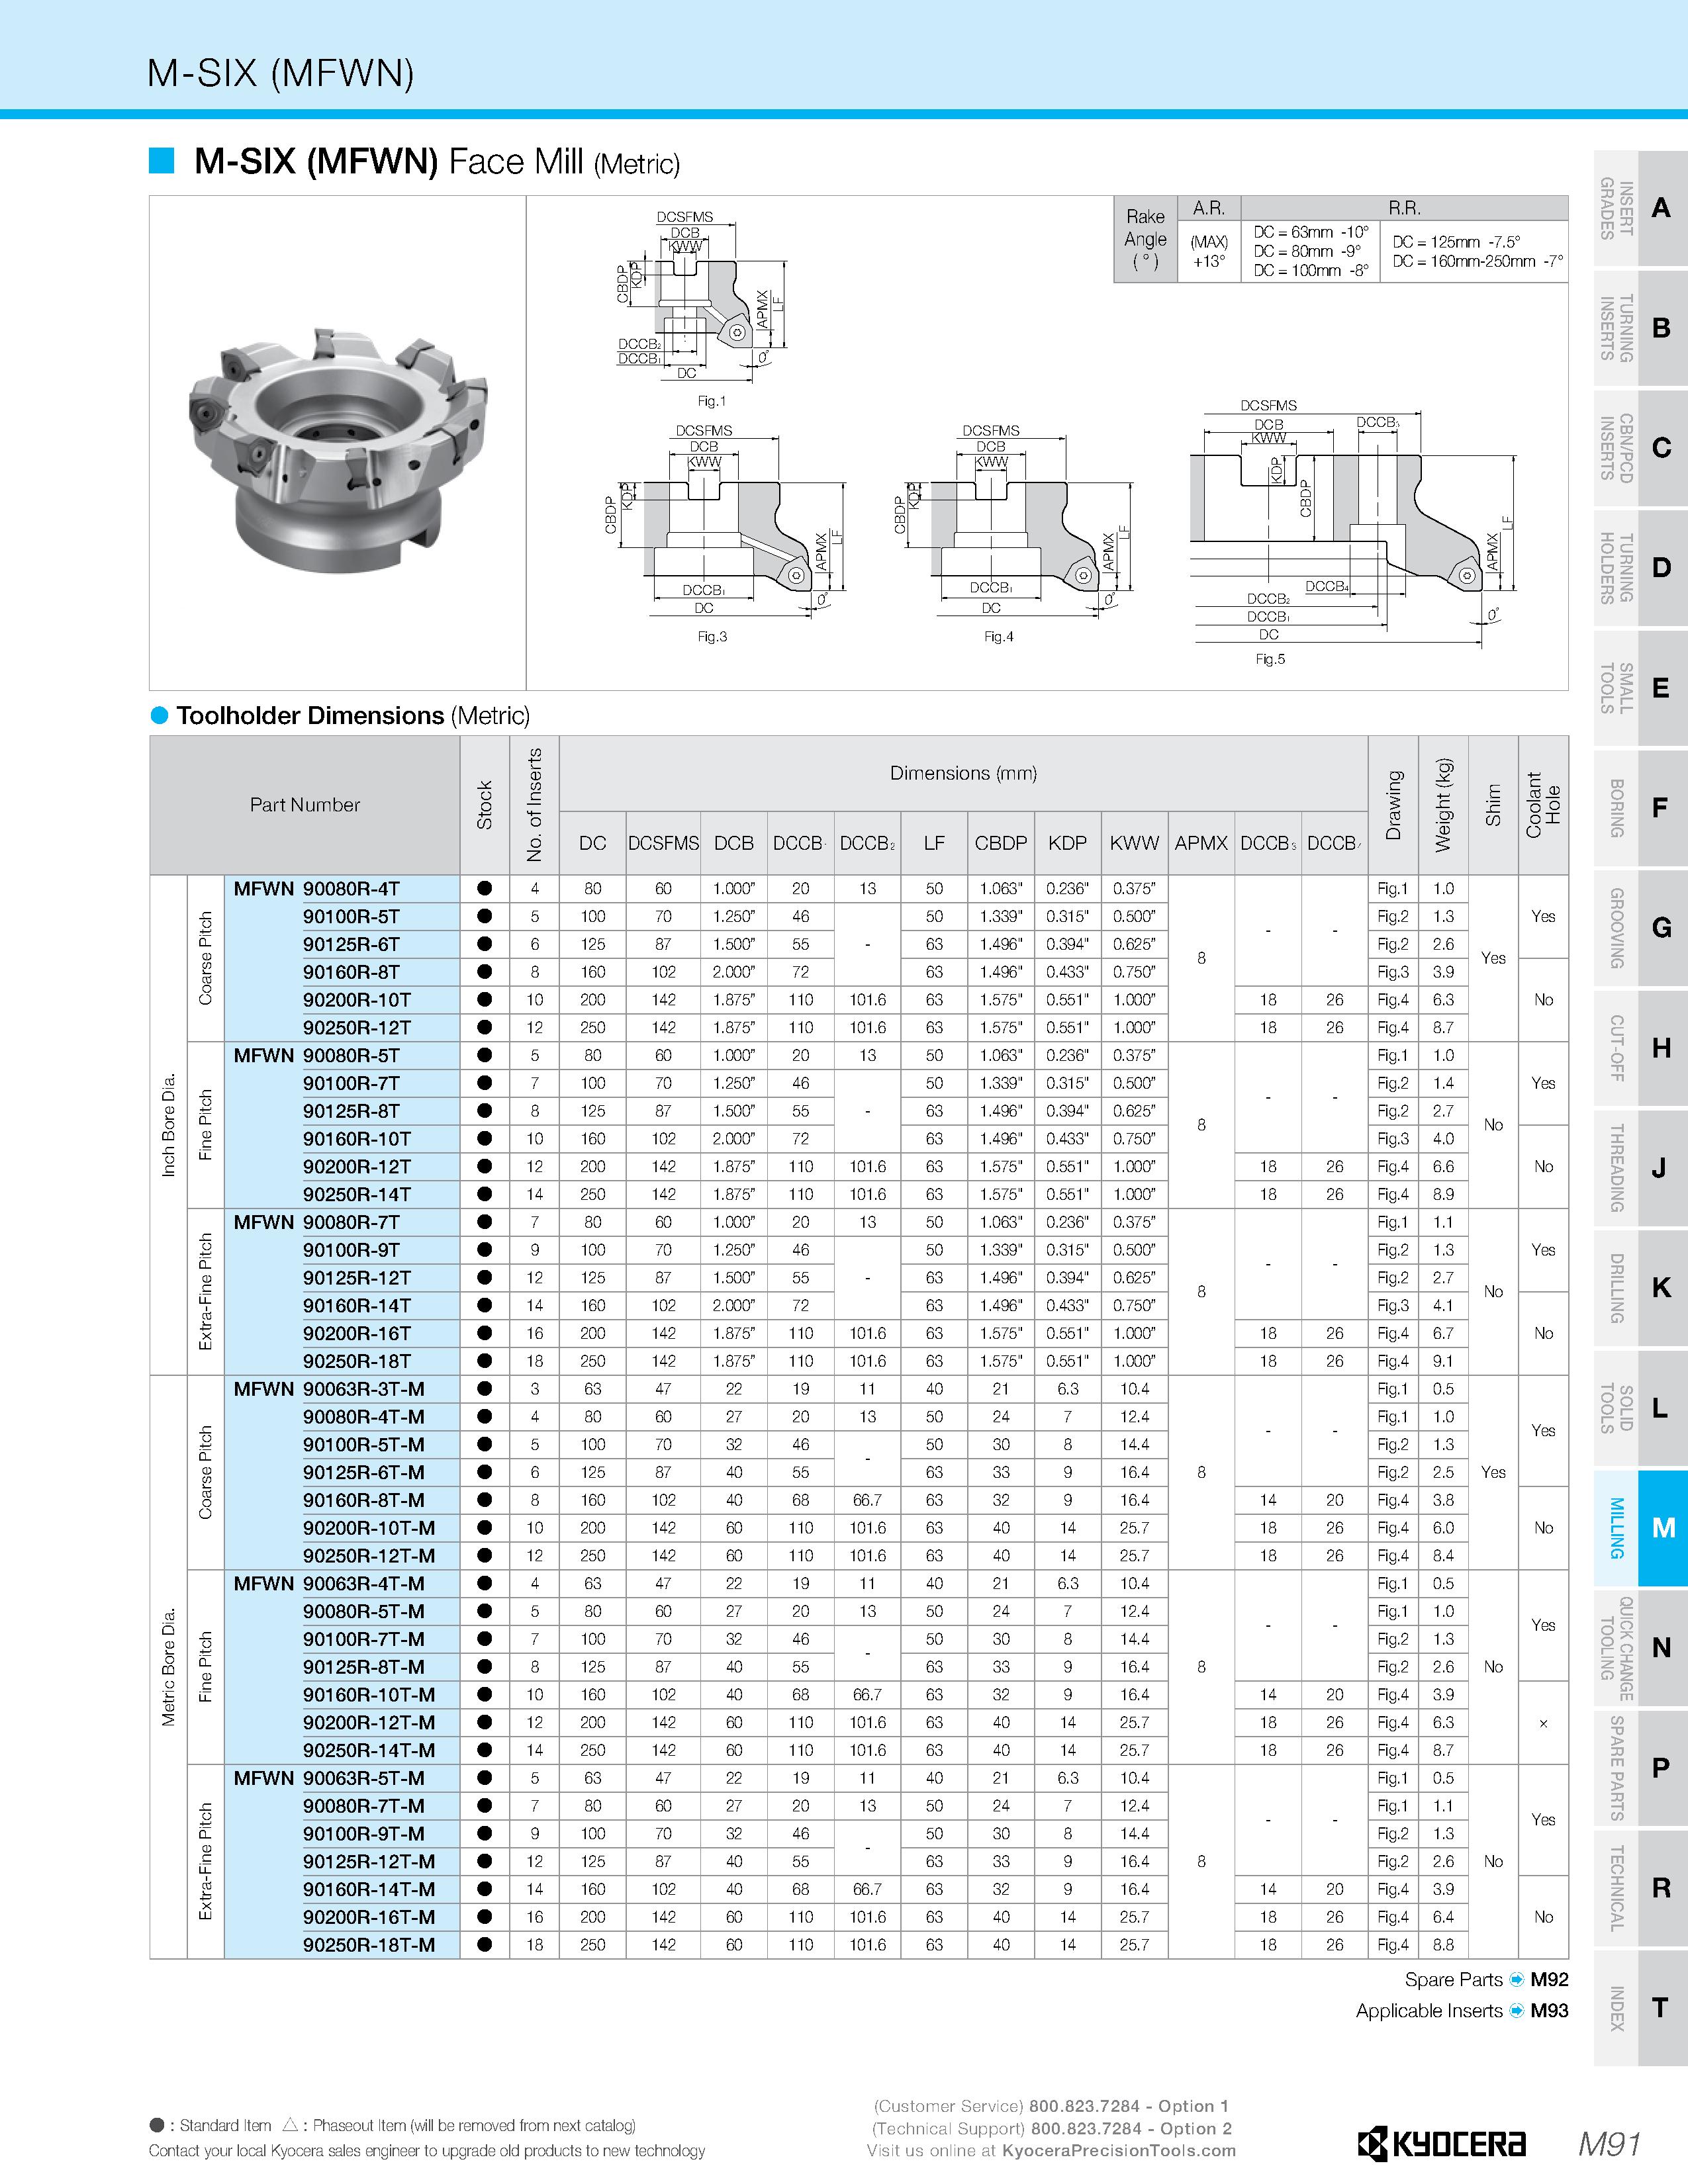Select part number MFWN 90063R-5T-M
Viewport: 1688px width, 2184px height.
coord(329,1777)
